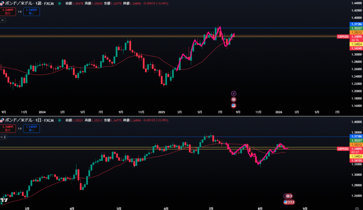
Task: Click the 1.34896 last price label with 07:17 countdown
Action: coord(356,150)
